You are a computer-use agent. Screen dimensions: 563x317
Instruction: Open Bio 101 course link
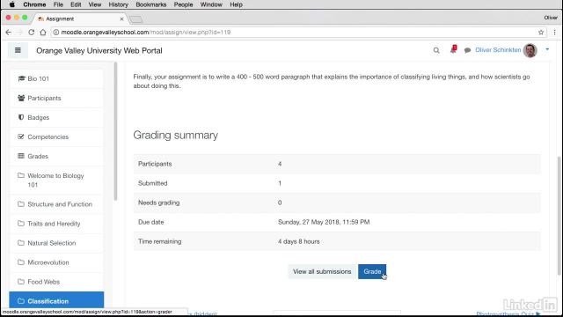(56, 78)
